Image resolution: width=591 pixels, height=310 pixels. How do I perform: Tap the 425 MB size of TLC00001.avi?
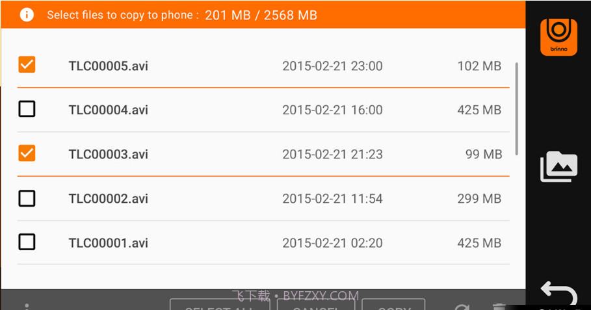[x=479, y=243]
